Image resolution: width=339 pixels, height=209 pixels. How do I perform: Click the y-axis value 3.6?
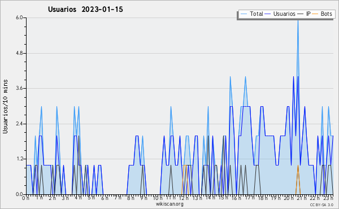click(19, 88)
